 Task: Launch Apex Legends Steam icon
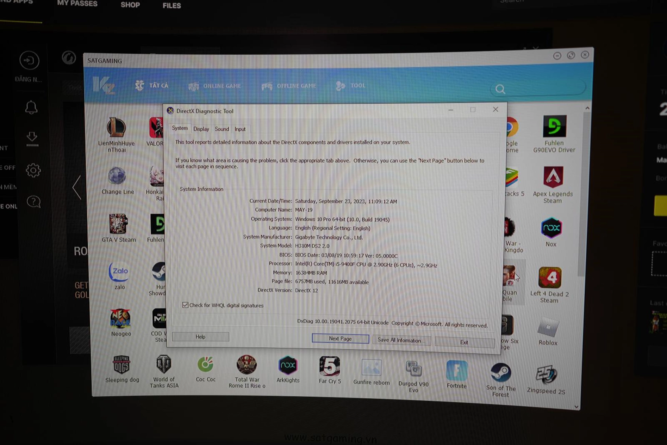pos(553,177)
